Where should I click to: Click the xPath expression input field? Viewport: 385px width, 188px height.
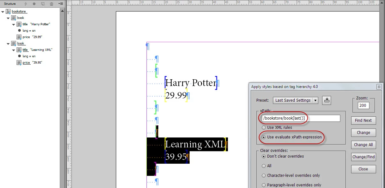301,118
